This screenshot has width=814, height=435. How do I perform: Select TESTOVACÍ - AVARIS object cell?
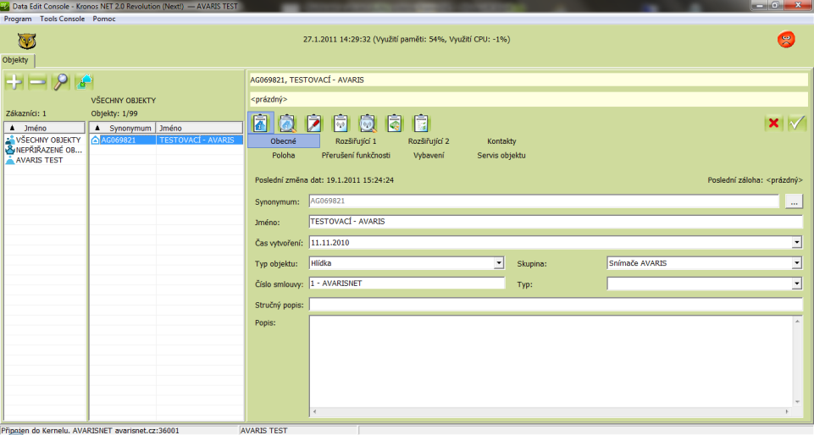[x=199, y=140]
